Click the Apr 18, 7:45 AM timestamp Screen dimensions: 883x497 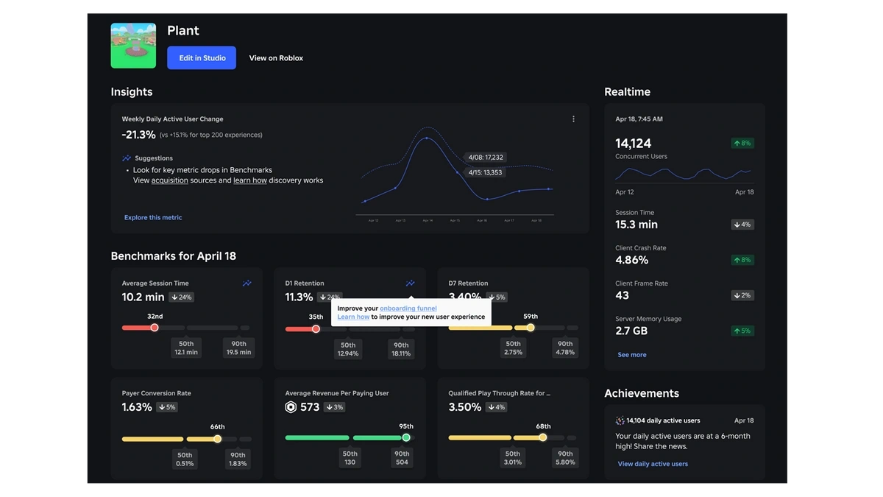click(x=639, y=119)
